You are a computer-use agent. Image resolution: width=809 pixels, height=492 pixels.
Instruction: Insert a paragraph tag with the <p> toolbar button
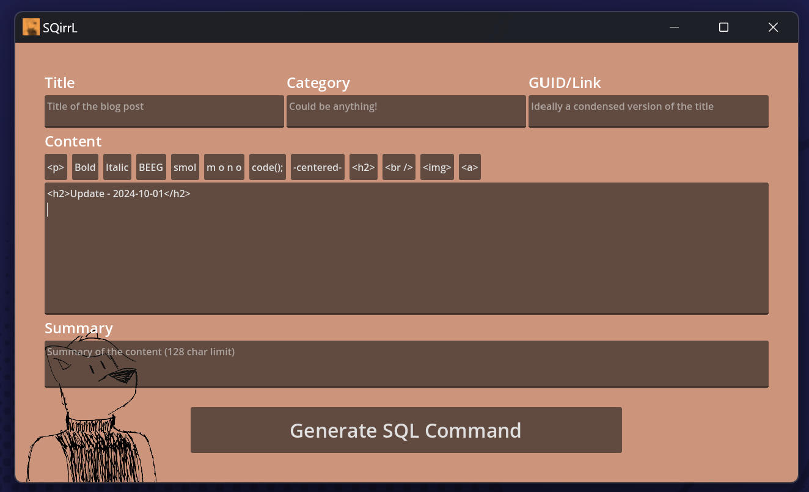(55, 167)
